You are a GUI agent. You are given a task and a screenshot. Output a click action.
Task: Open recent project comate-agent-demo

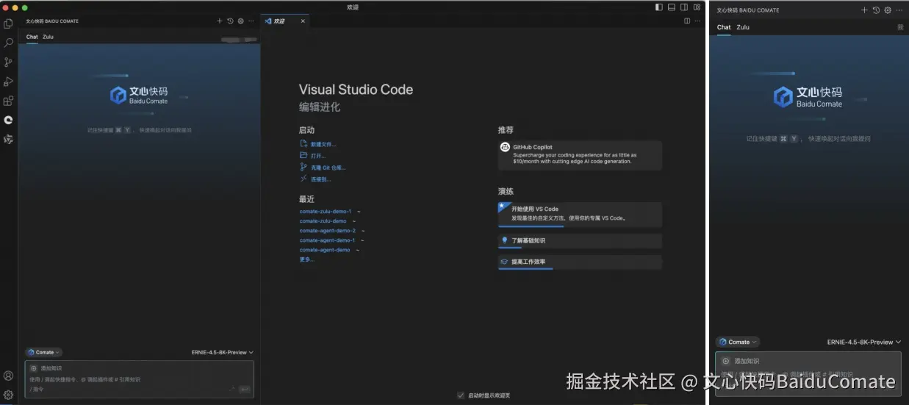point(325,250)
